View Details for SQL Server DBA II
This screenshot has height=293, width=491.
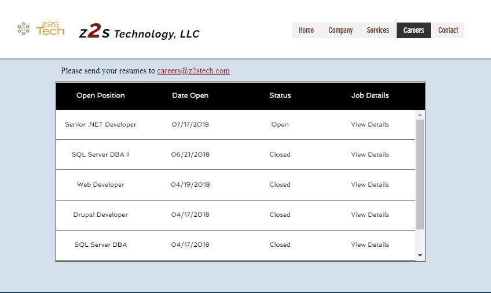click(370, 154)
